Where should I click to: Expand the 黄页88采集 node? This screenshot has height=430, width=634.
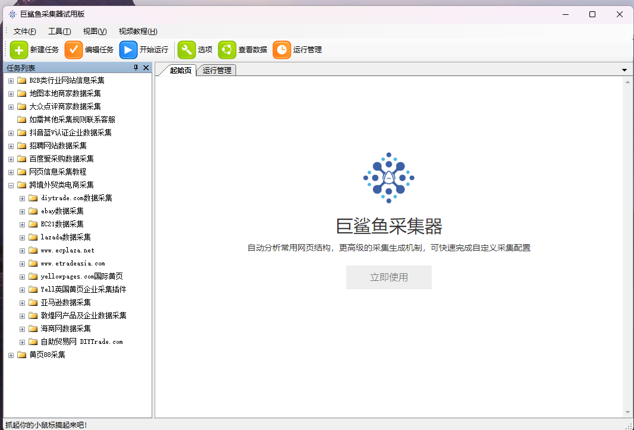pyautogui.click(x=11, y=355)
